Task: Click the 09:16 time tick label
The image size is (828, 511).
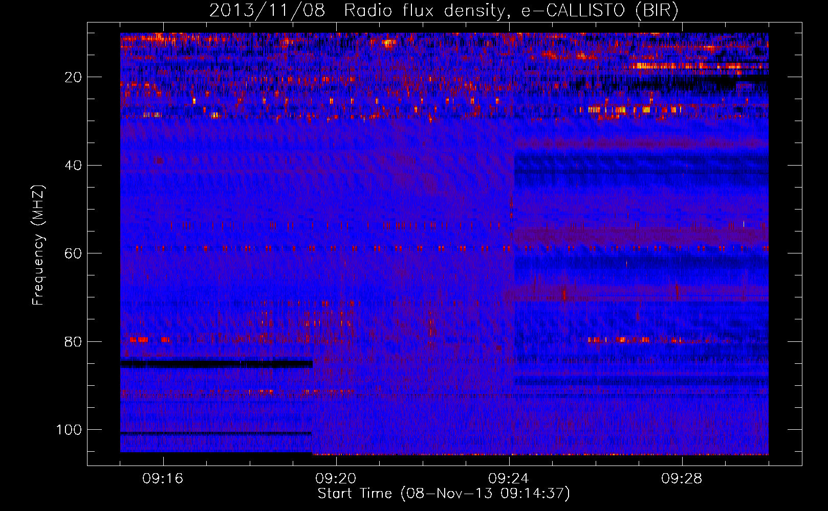Action: tap(163, 479)
